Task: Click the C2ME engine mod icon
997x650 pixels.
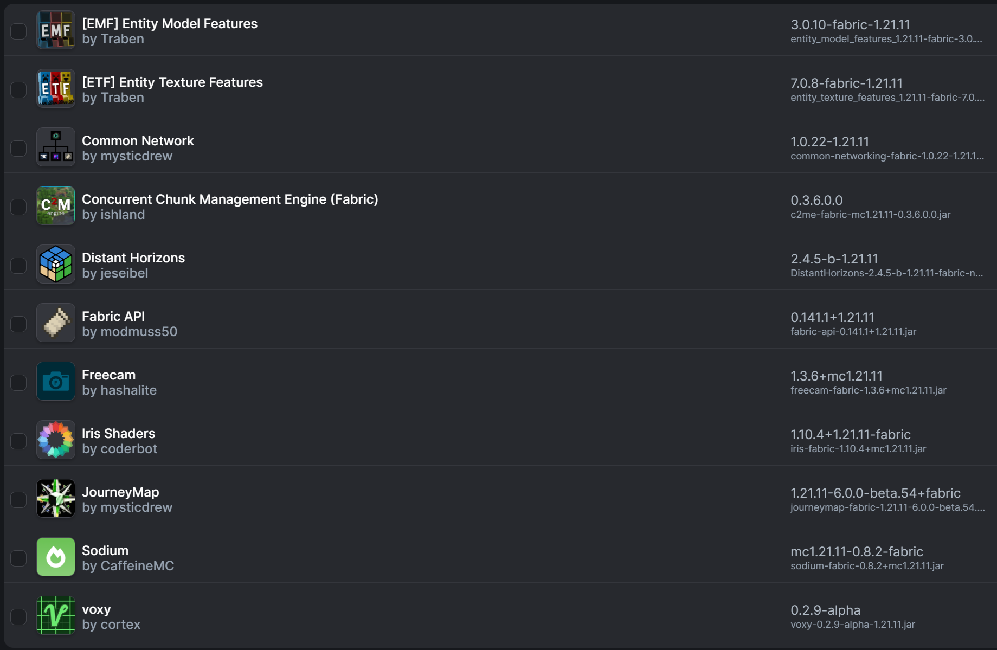Action: [x=55, y=206]
